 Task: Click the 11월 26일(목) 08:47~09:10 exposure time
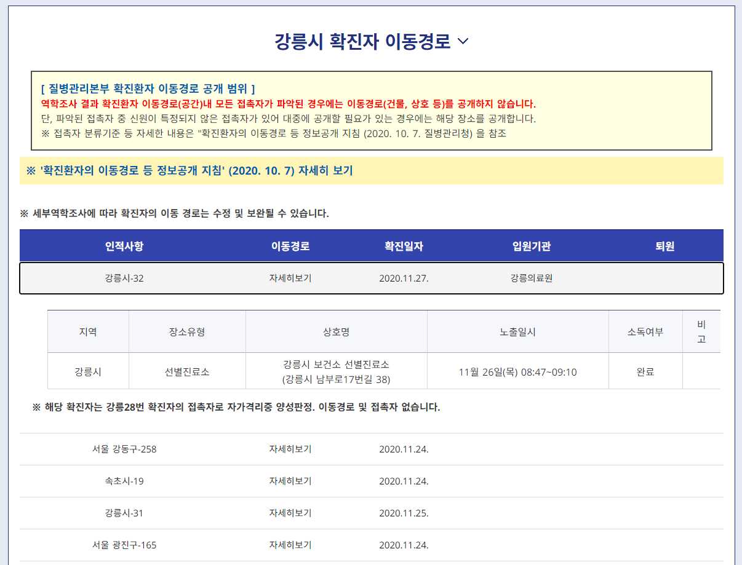tap(517, 371)
